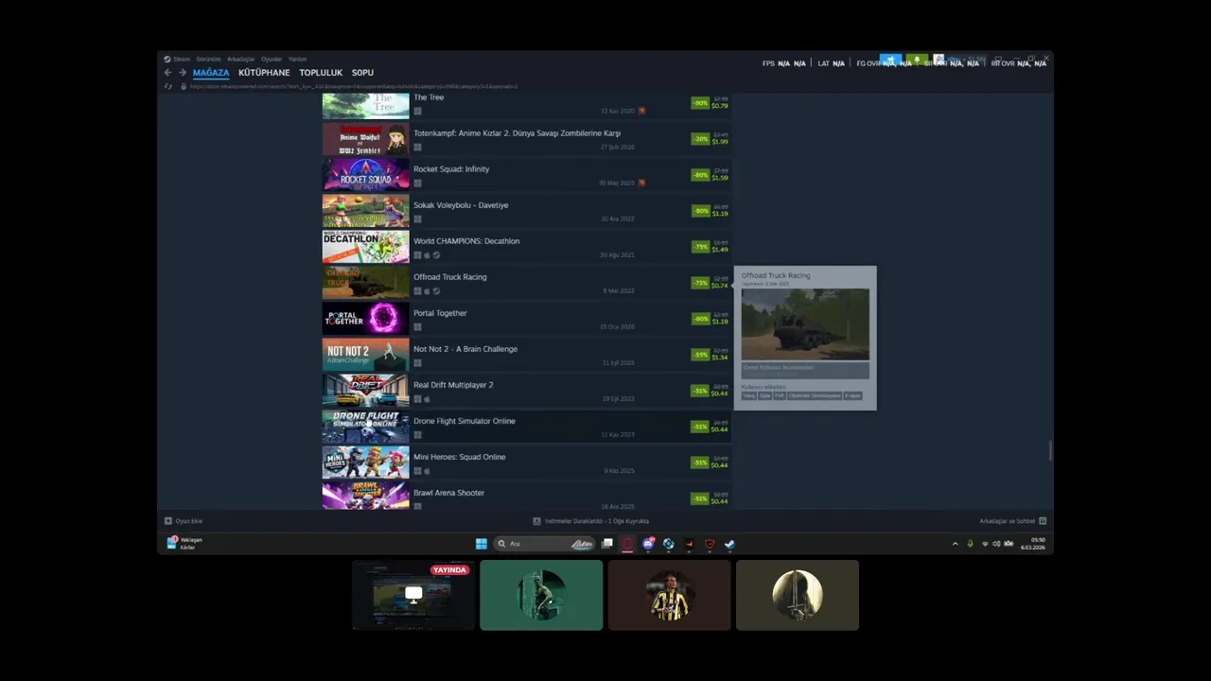Select the live 'YAYINDA' screen share tile

click(413, 595)
